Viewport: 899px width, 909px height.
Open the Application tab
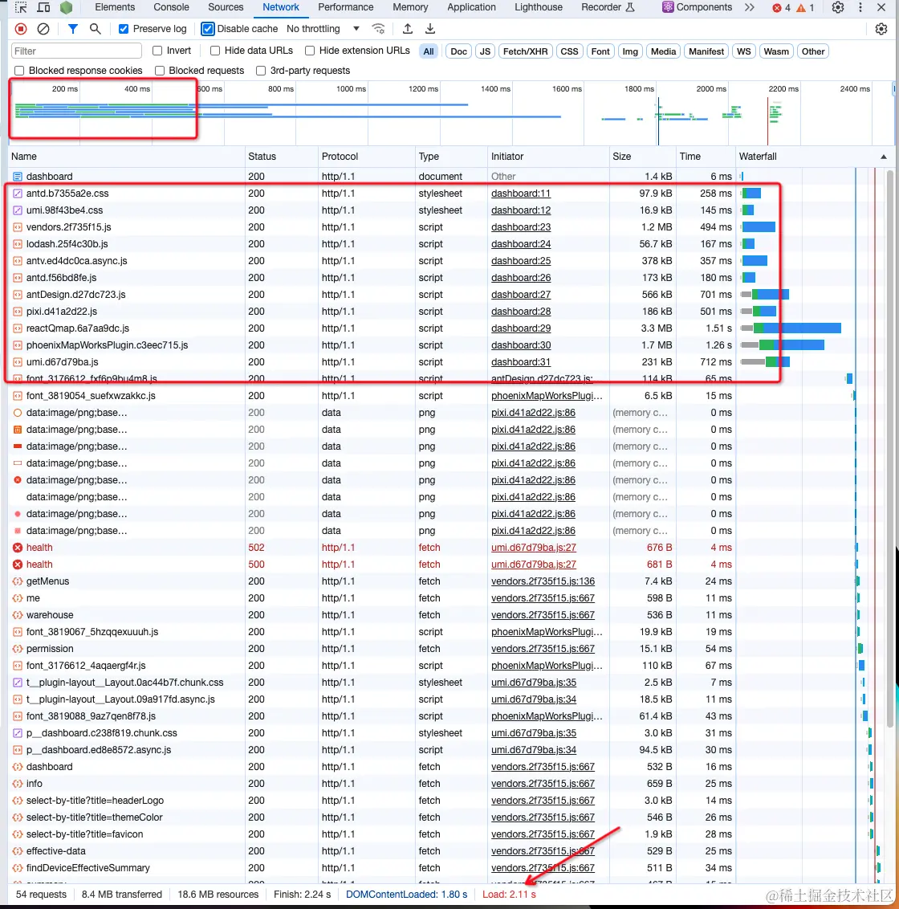[471, 7]
